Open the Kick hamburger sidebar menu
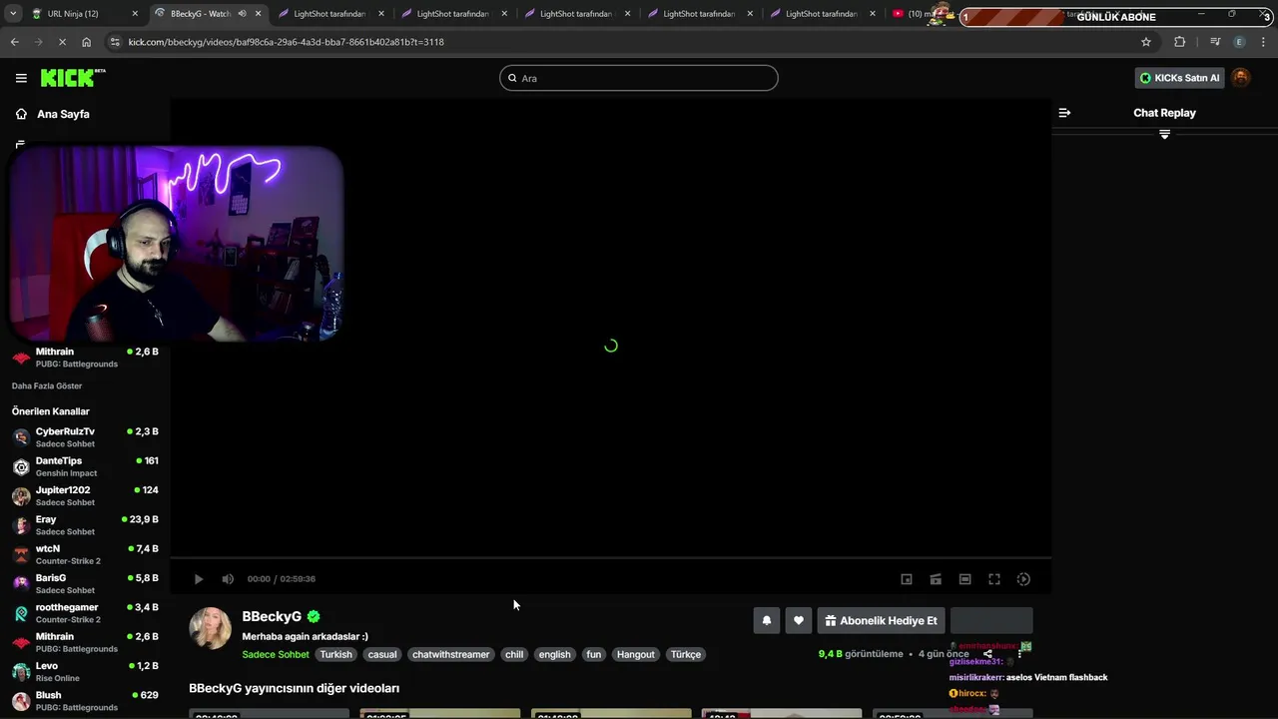The image size is (1278, 719). pyautogui.click(x=21, y=78)
